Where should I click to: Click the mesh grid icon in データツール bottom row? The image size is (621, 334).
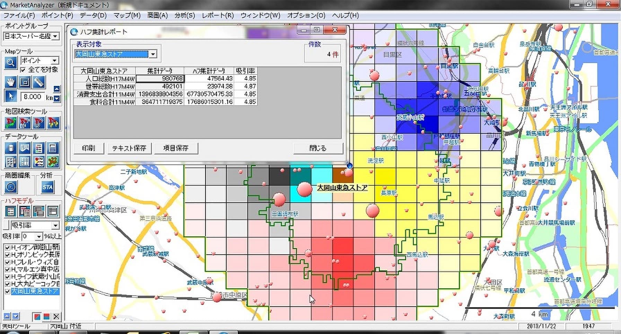point(11,162)
